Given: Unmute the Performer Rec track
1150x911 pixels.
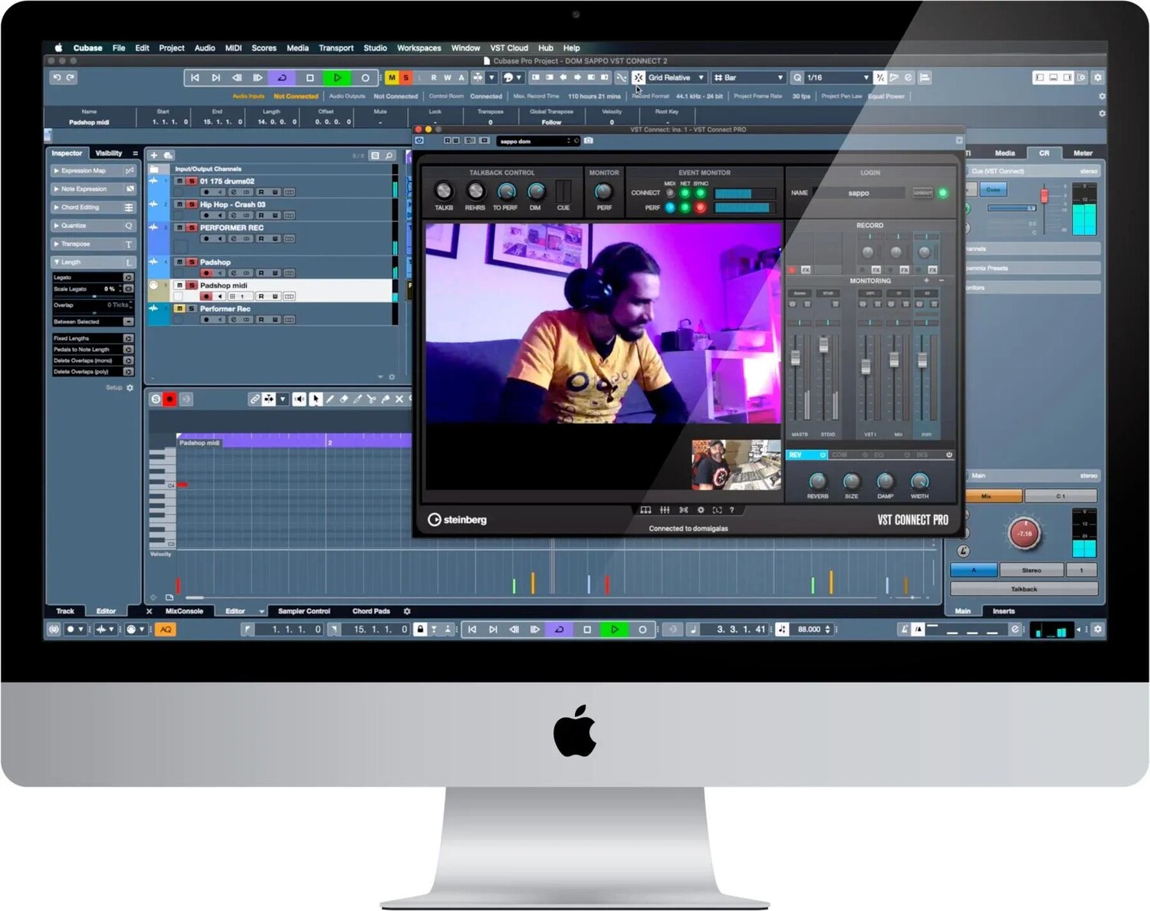Looking at the screenshot, I should [179, 309].
